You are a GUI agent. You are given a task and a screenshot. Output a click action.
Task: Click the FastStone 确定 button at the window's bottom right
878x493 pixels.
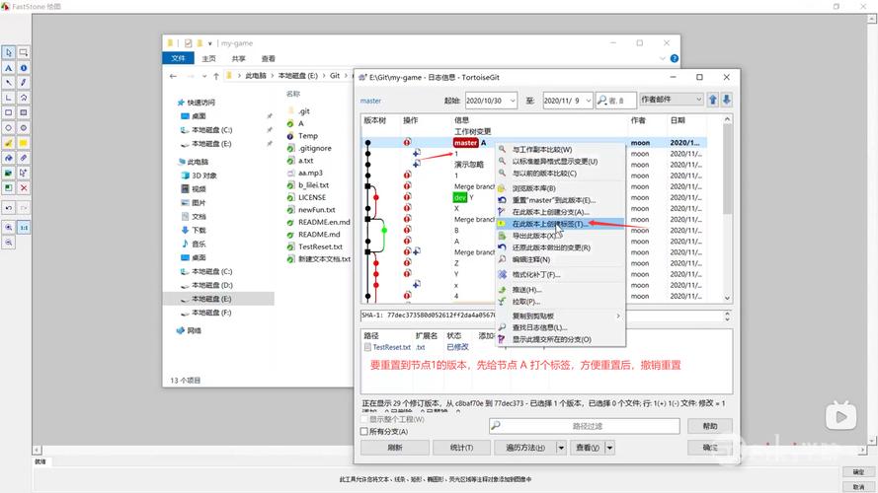click(x=858, y=472)
